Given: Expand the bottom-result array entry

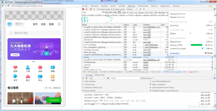Looking at the screenshot, I should [x=99, y=101].
